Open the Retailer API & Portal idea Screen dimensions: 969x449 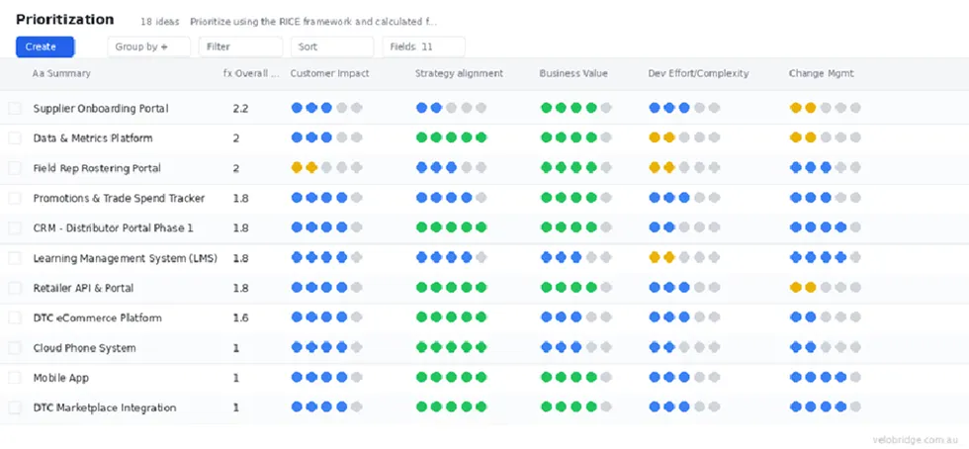pyautogui.click(x=83, y=288)
